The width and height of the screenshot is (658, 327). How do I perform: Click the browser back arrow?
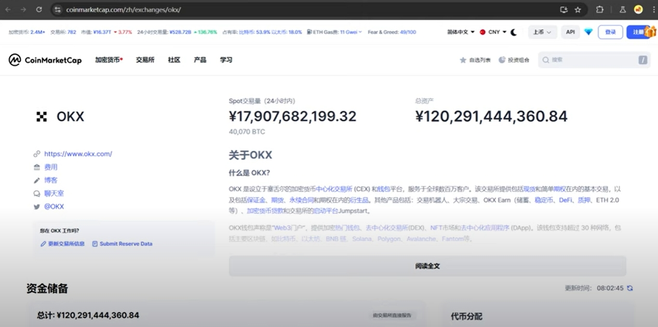(x=8, y=9)
